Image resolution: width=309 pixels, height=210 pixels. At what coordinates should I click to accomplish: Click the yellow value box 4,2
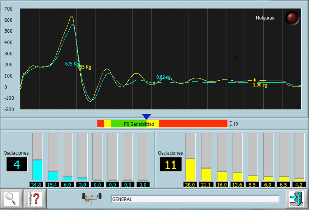(299, 185)
